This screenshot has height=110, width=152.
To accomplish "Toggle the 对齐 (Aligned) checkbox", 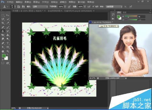I will 93,6.
